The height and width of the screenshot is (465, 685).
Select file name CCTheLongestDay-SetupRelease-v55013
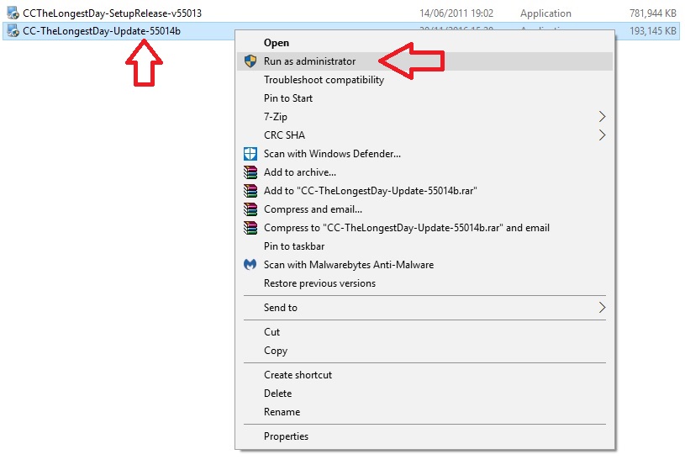[x=113, y=13]
